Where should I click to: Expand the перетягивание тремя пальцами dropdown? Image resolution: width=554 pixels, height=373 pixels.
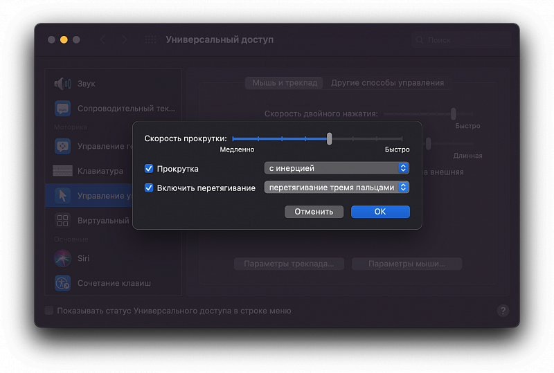[x=337, y=188]
